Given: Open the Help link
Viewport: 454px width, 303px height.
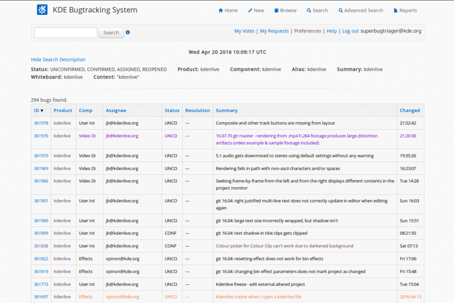Looking at the screenshot, I should (331, 31).
